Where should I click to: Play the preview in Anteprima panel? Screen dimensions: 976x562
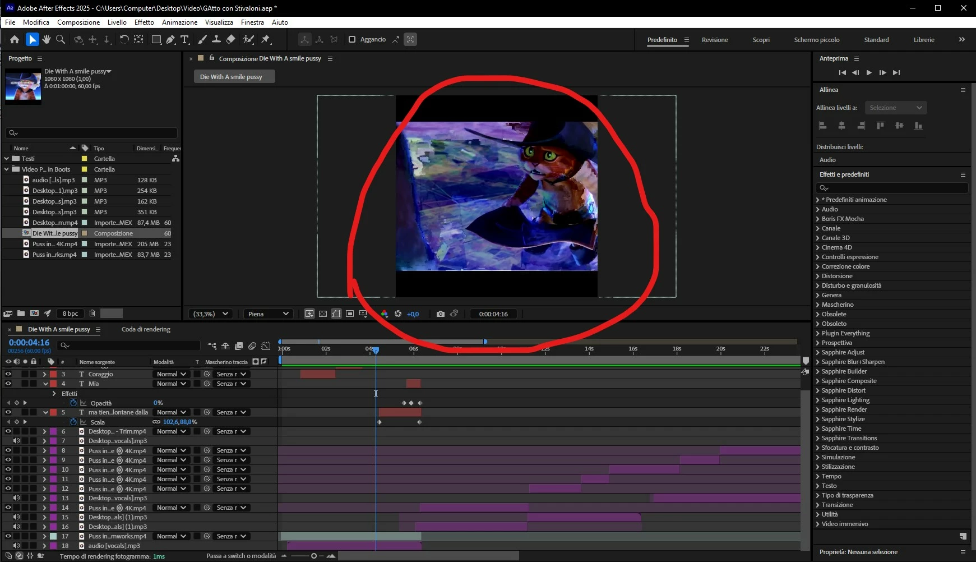[x=869, y=72]
